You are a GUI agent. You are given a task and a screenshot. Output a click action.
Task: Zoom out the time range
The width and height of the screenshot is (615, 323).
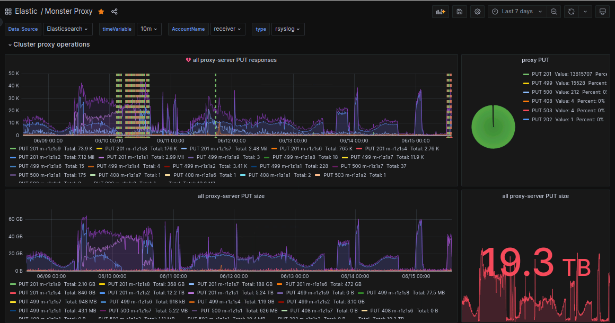(554, 12)
